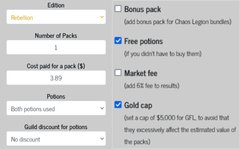
Task: Click the 'Guild discount for potions' heading
Action: click(56, 127)
